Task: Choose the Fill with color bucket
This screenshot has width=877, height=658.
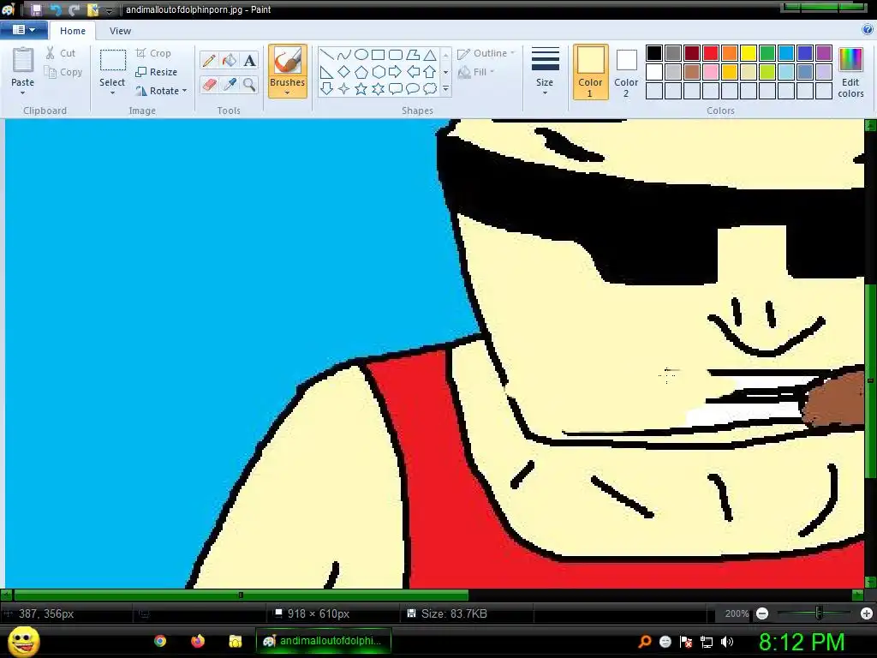Action: (230, 61)
